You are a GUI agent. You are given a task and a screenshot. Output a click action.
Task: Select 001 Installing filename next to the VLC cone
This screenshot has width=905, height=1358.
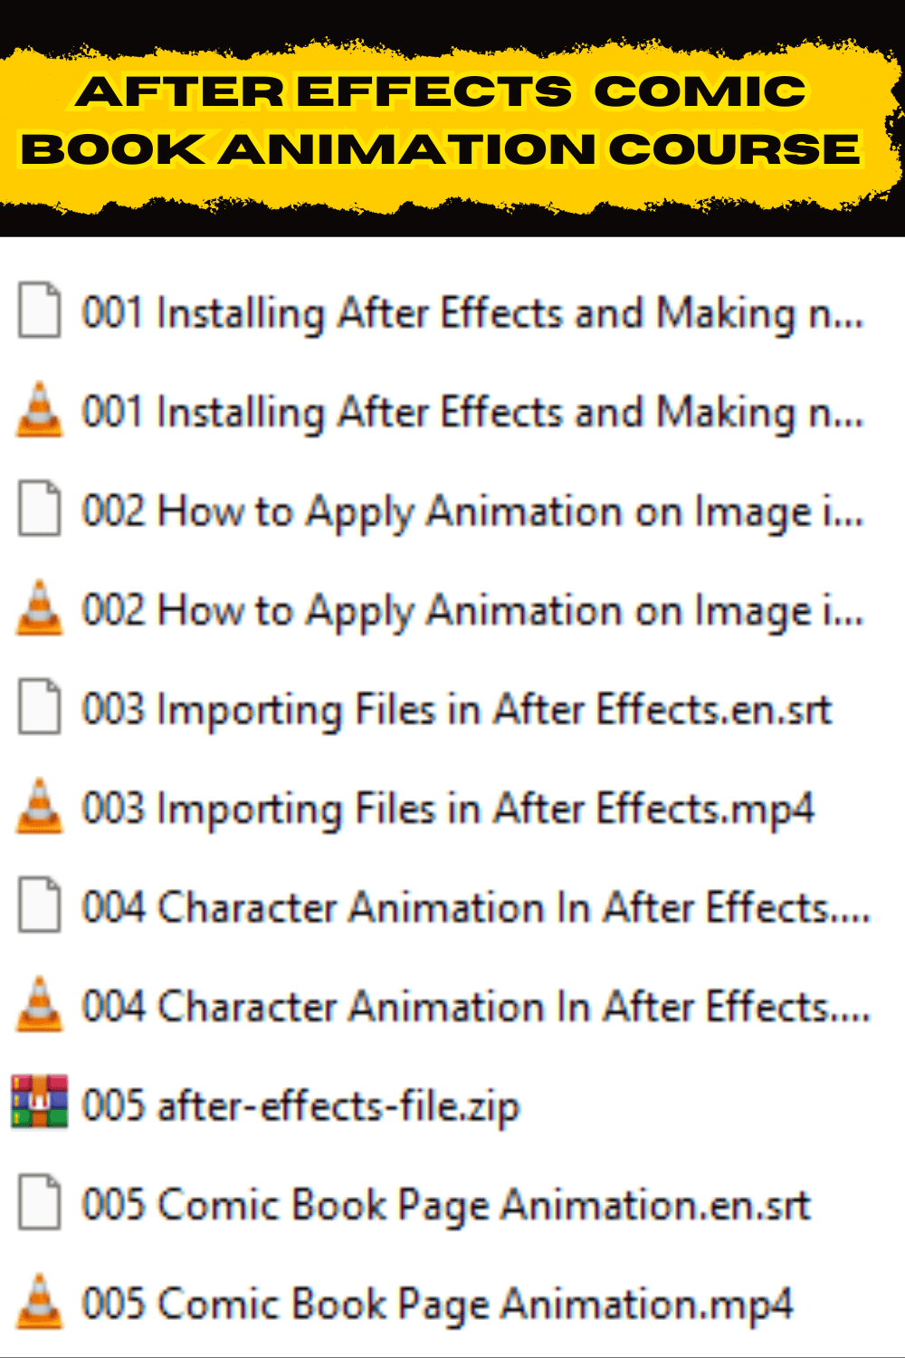[x=473, y=413]
